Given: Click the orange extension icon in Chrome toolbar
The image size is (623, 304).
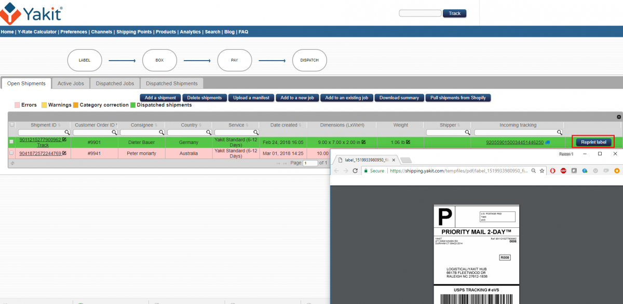Looking at the screenshot, I should [616, 170].
